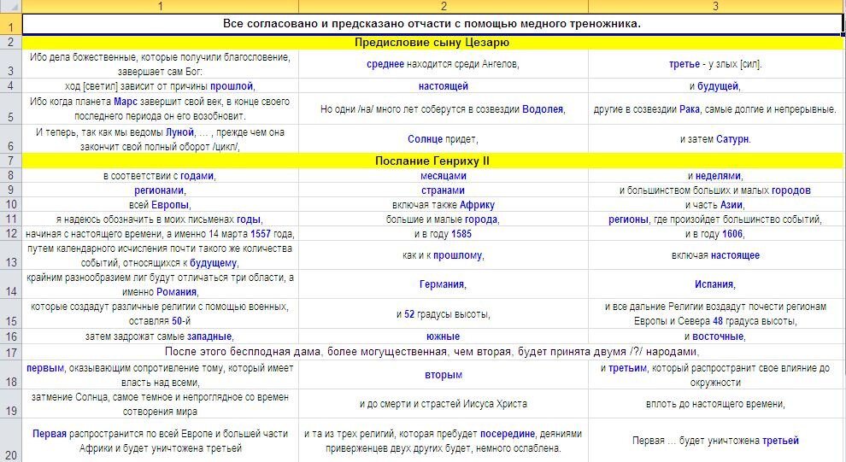846x462 pixels.
Task: Select row header 17
Action: click(x=11, y=352)
